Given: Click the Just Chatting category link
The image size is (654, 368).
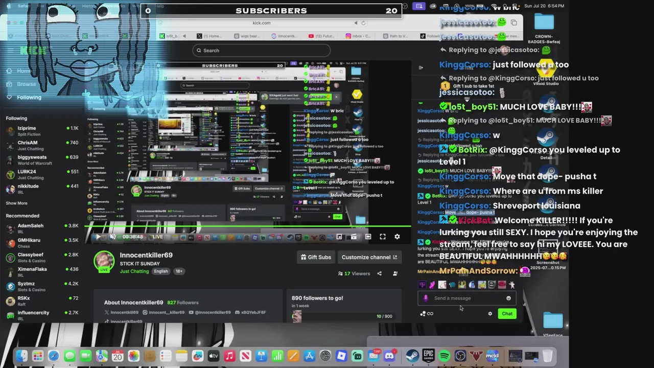Looking at the screenshot, I should pos(134,271).
